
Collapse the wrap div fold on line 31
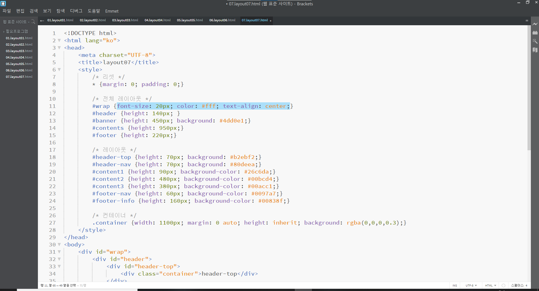click(x=59, y=252)
